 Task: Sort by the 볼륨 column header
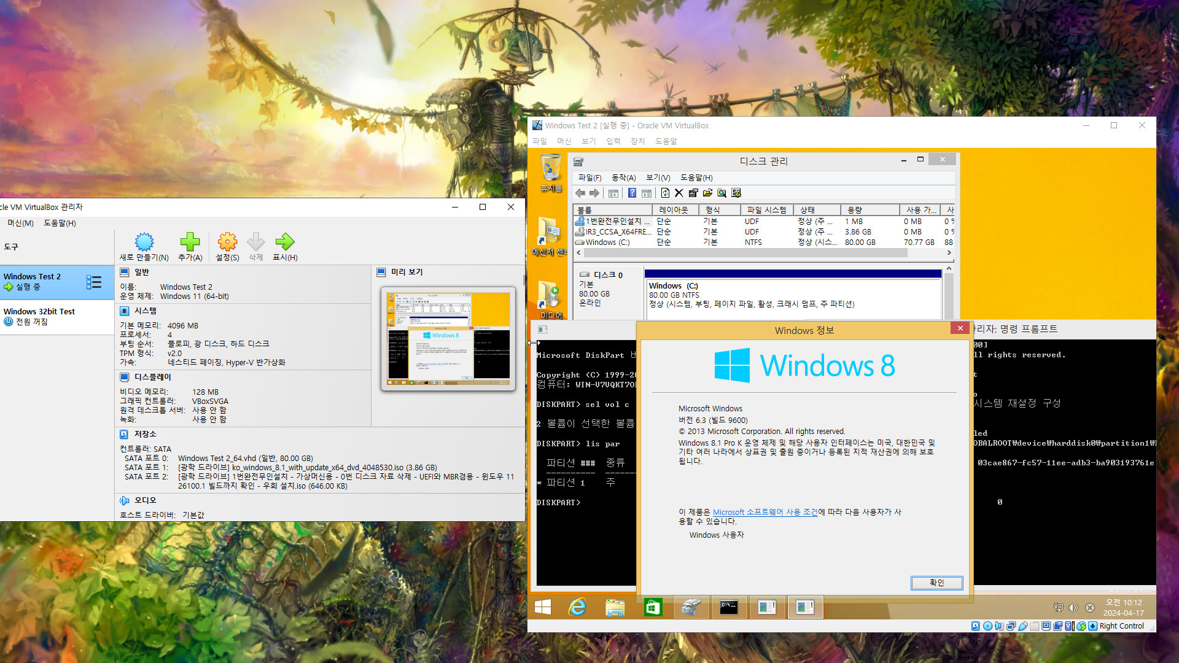coord(613,210)
